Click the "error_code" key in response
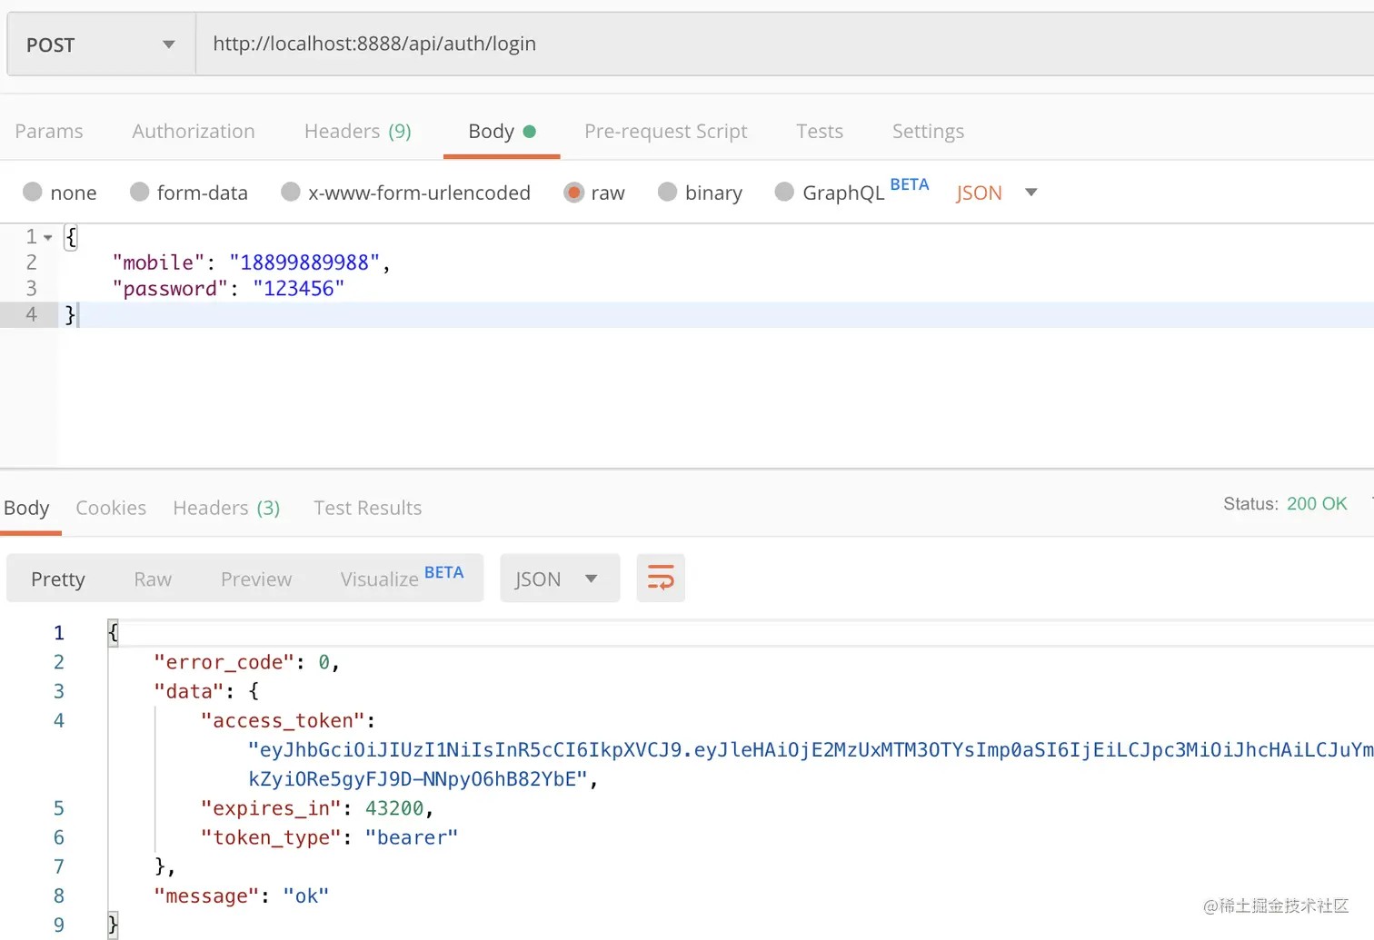Screen dimensions: 1374x940 (x=224, y=663)
